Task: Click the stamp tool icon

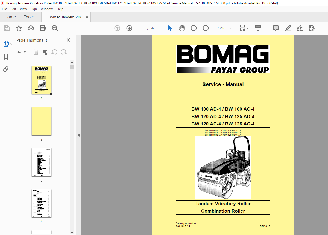Action: [x=312, y=28]
